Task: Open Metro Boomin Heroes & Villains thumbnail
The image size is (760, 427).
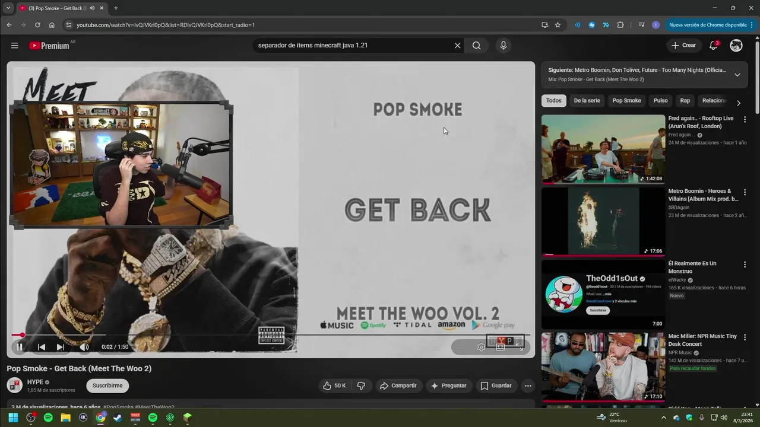Action: (x=603, y=222)
